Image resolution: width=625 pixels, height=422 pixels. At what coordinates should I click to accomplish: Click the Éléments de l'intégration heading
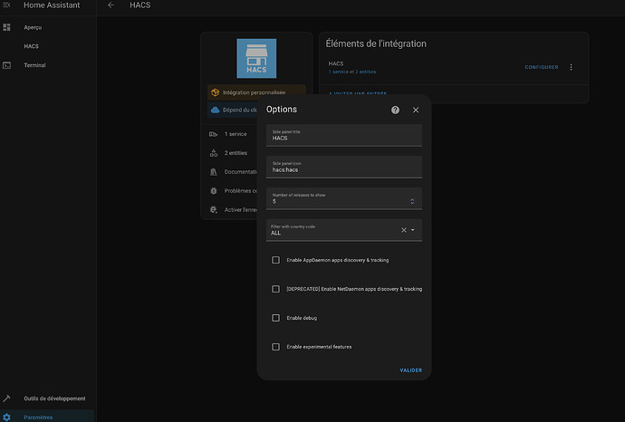coord(376,43)
